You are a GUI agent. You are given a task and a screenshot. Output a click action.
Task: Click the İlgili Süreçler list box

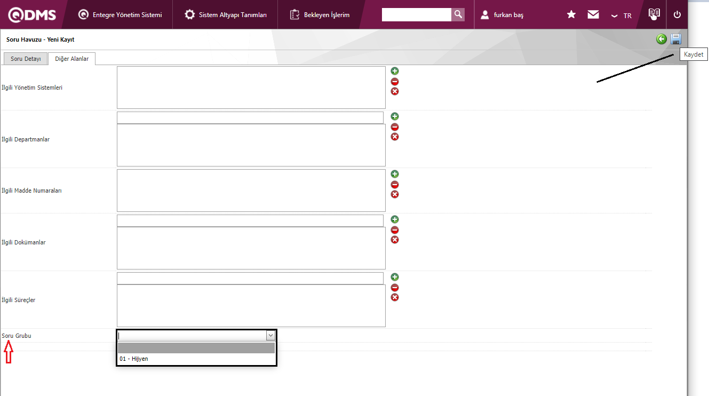pos(251,306)
